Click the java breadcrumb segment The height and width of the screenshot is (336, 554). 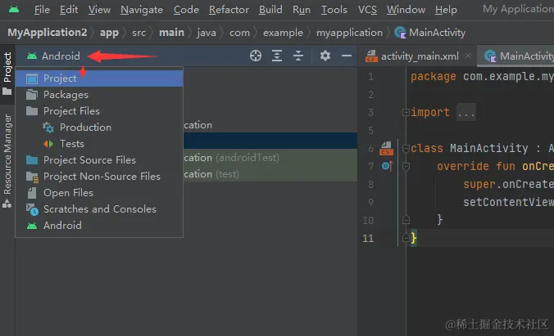207,33
